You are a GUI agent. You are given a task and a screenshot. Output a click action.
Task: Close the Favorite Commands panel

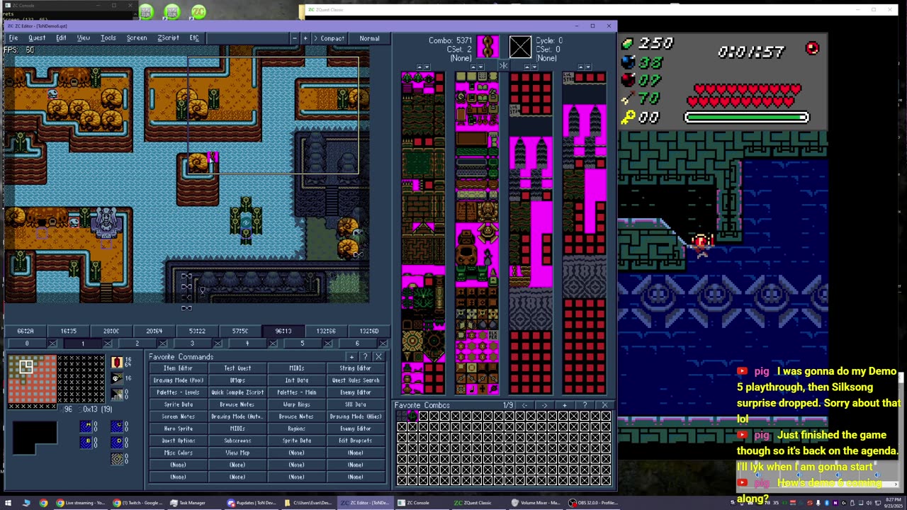(x=378, y=357)
